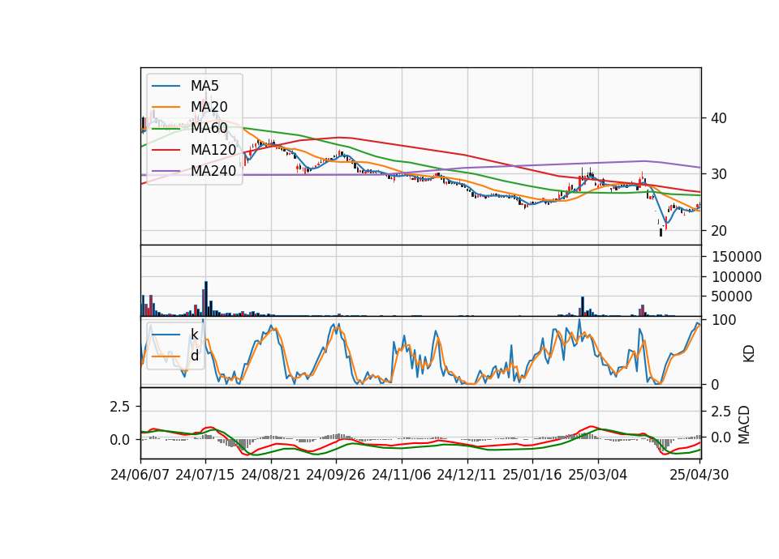Click the volume spike bar before 25/03/04
Viewport: 779px width, 559px height.
tap(583, 306)
